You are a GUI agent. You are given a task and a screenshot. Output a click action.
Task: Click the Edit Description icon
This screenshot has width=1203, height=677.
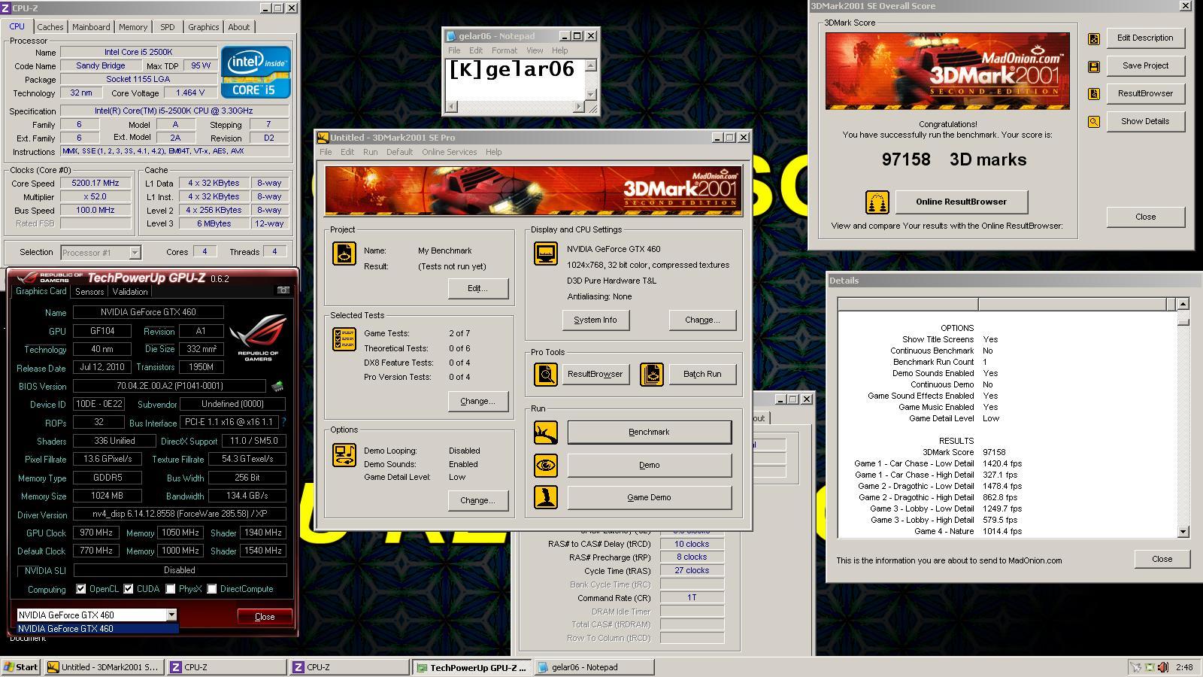pyautogui.click(x=1094, y=38)
